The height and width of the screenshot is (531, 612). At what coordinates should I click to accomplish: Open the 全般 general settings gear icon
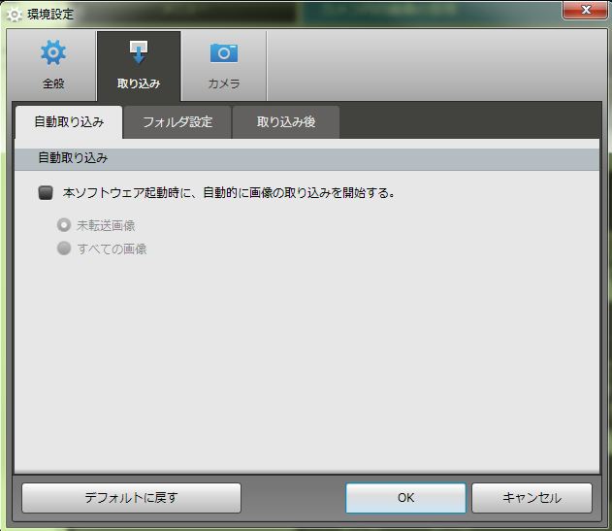point(53,52)
